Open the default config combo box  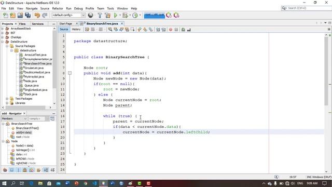pos(68,15)
